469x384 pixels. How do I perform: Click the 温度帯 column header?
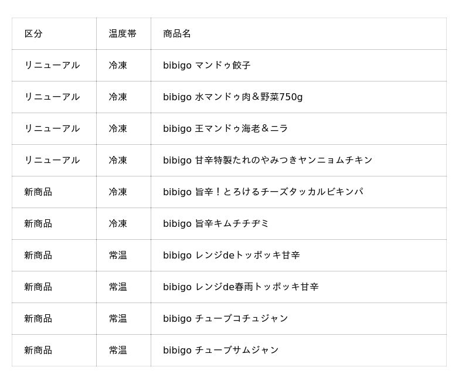coord(123,33)
